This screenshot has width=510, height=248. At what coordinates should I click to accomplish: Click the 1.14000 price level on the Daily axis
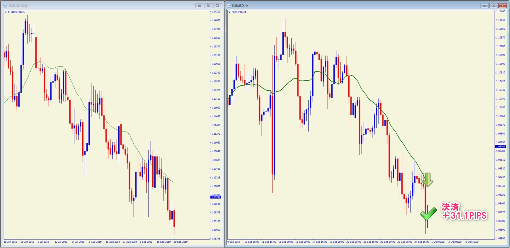216,20
